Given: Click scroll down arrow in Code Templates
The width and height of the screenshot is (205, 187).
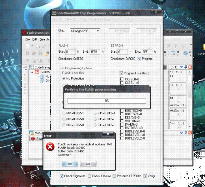Looking at the screenshot, I should pos(190,127).
